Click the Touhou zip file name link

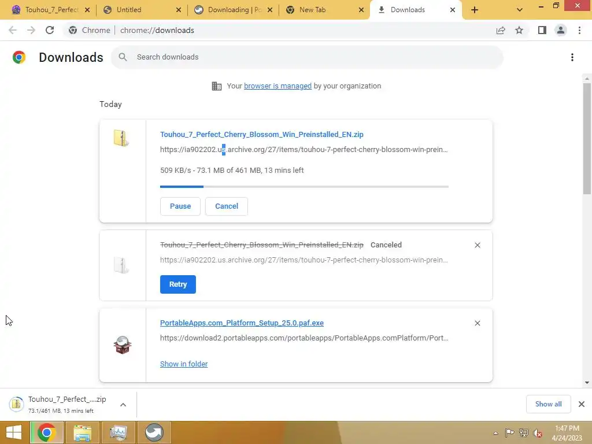[262, 134]
